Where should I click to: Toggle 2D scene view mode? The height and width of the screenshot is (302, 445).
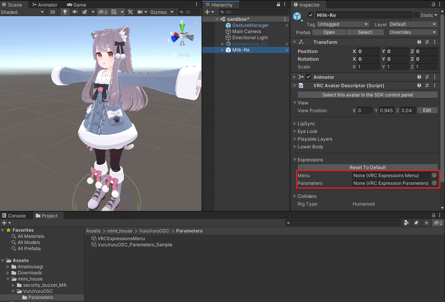tap(53, 12)
